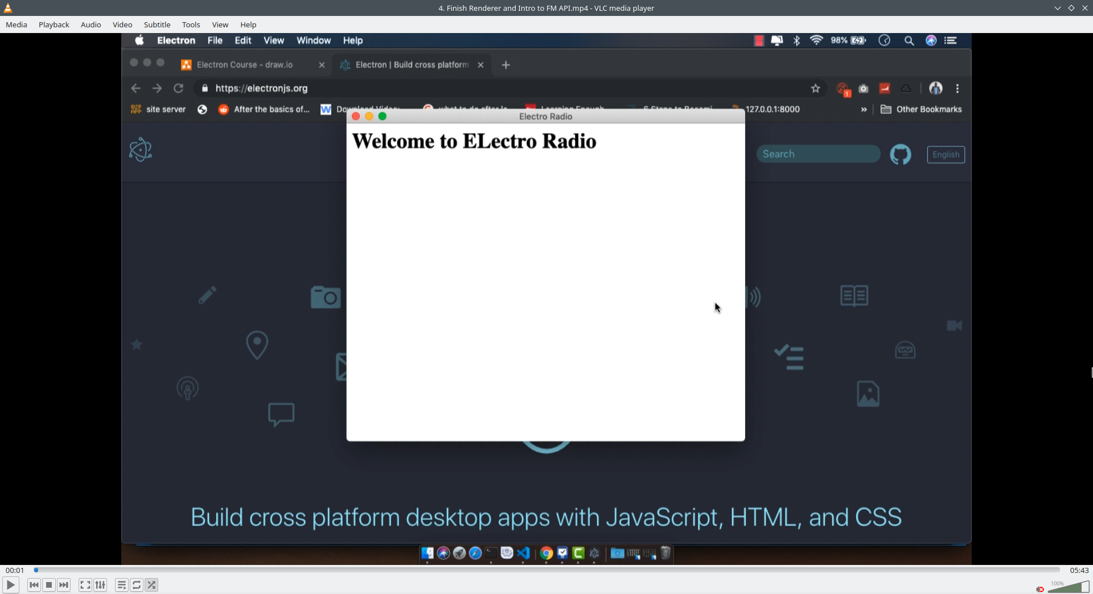Toggle the VLC playlist view

point(121,585)
